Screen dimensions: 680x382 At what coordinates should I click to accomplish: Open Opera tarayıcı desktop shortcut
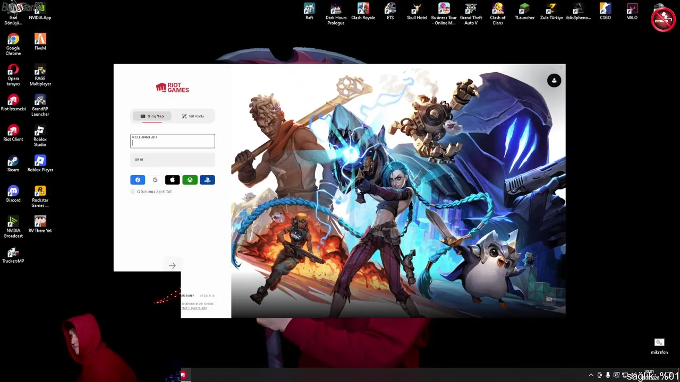[x=13, y=75]
